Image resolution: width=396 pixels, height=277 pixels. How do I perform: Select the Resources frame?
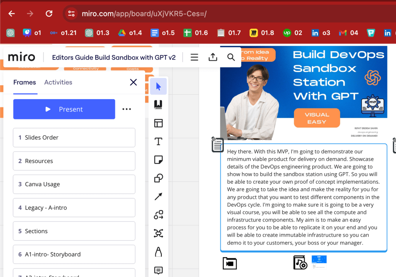pos(74,161)
